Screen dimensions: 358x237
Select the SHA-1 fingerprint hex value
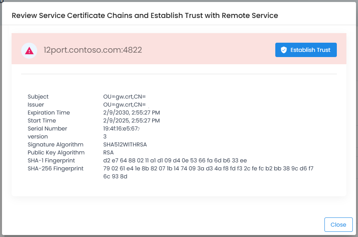click(x=175, y=160)
